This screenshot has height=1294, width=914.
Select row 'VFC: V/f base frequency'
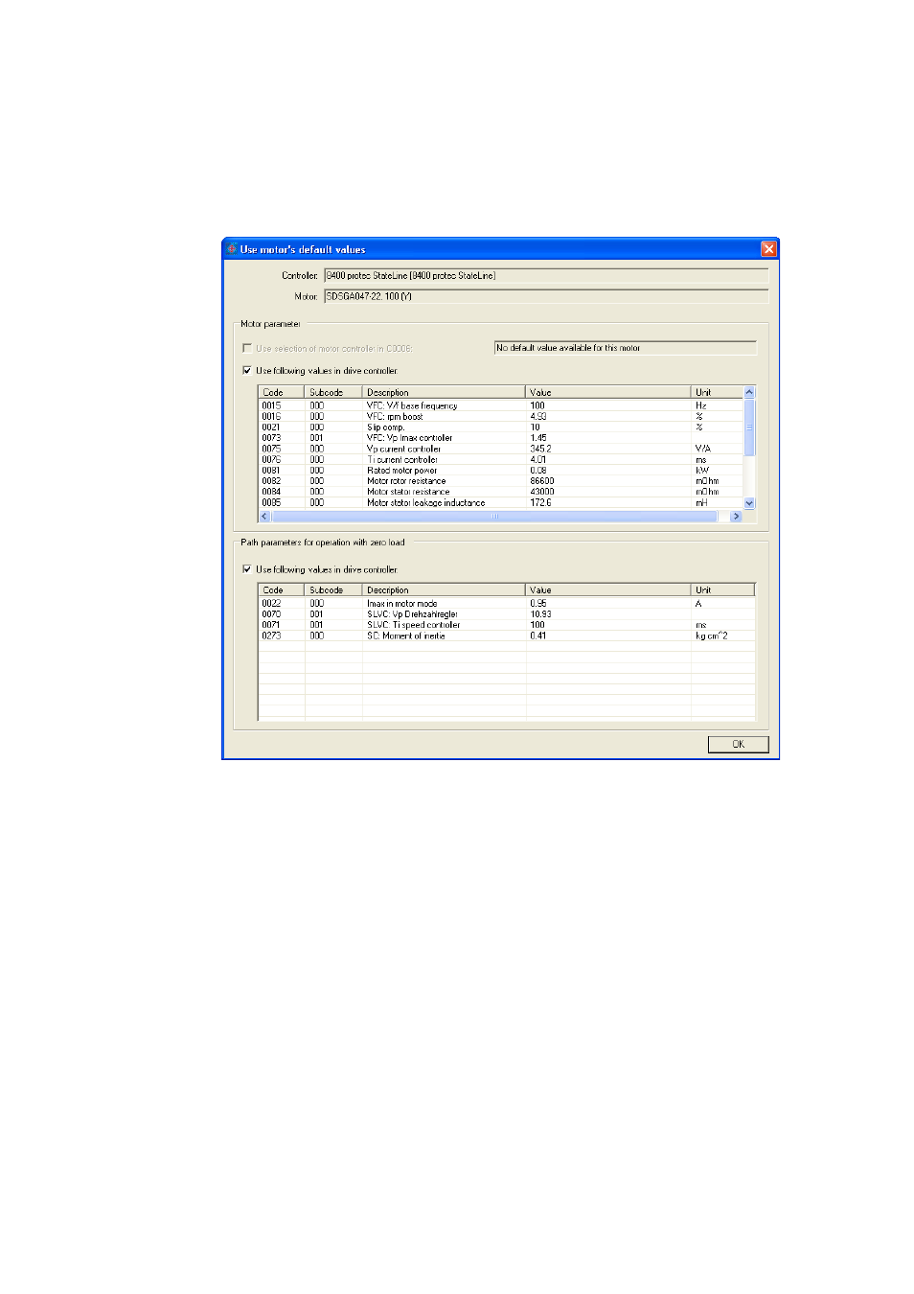click(x=501, y=406)
